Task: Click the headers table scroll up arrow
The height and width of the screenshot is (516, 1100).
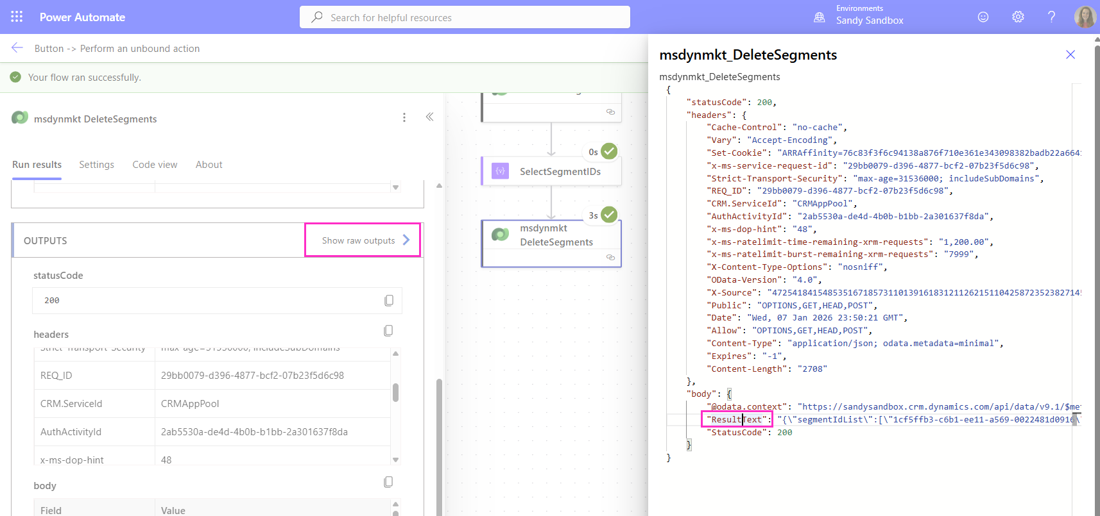Action: pyautogui.click(x=395, y=354)
